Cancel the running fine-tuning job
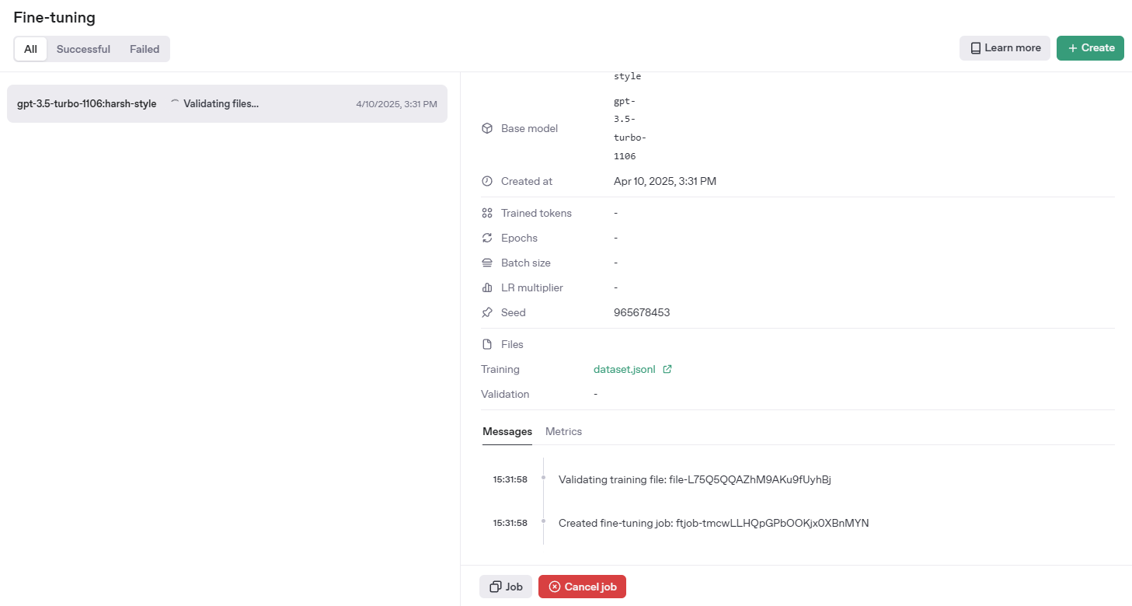This screenshot has width=1132, height=606. coord(582,587)
